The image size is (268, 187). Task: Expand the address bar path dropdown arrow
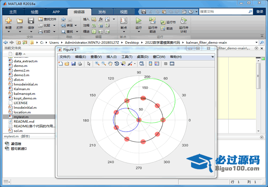tap(256, 42)
